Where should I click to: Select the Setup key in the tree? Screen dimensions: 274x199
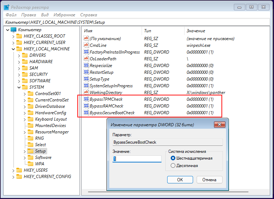(x=40, y=151)
